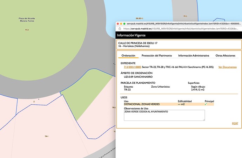Image resolution: width=242 pixels, height=158 pixels.
Task: Click the Observaciones de Uso text box
Action: [164, 115]
